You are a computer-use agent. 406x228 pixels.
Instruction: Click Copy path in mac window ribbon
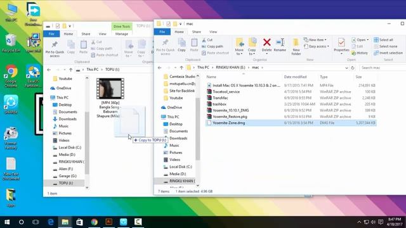tap(213, 46)
